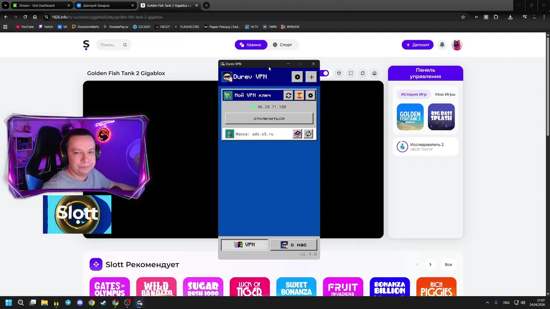Viewport: 550px width, 309px height.
Task: Open the о нас tab in Durev VPN
Action: 293,245
